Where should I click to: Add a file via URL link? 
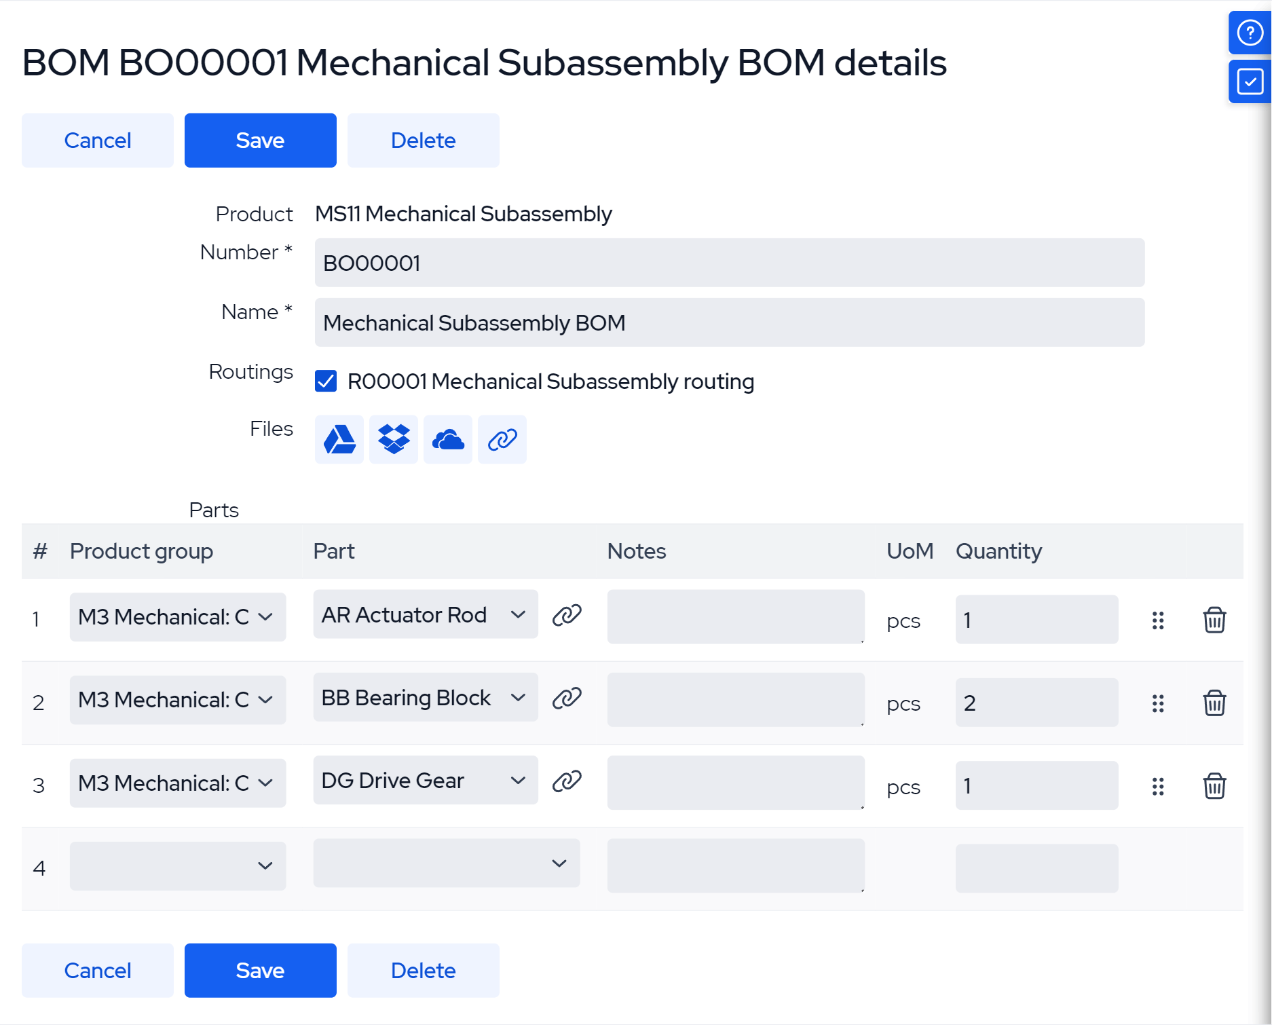click(502, 440)
